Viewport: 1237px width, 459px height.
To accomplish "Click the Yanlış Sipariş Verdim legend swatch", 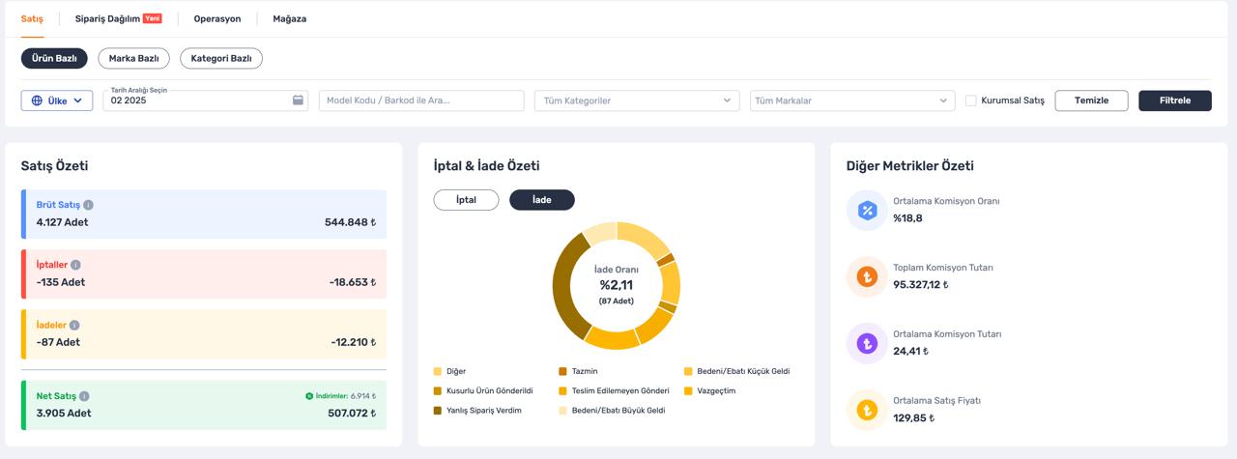I will click(x=438, y=411).
